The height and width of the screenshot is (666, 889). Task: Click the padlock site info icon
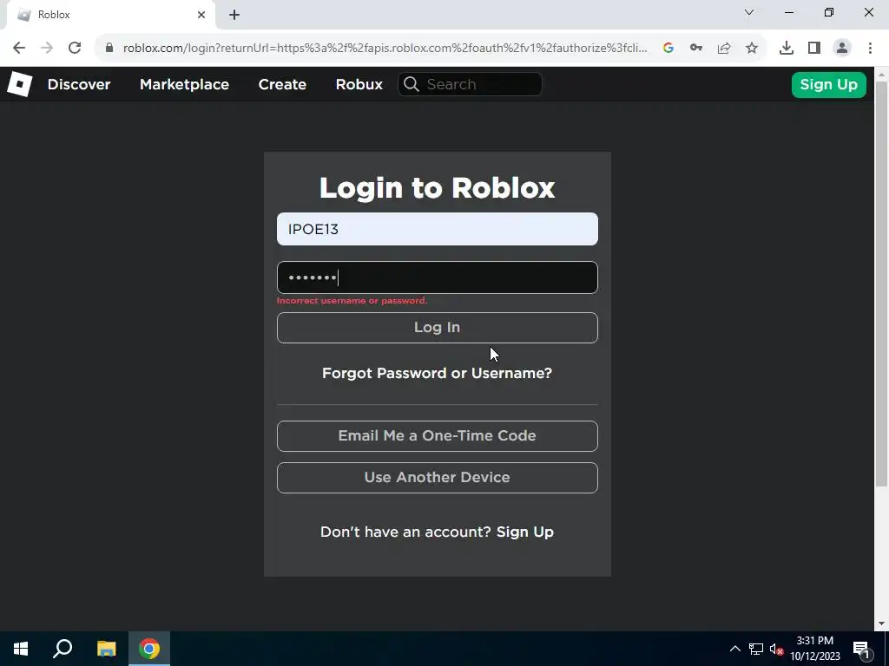pyautogui.click(x=109, y=49)
